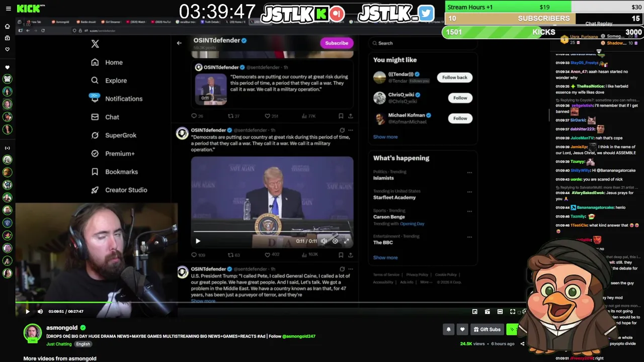Expand Show more under What's happening

(x=385, y=257)
